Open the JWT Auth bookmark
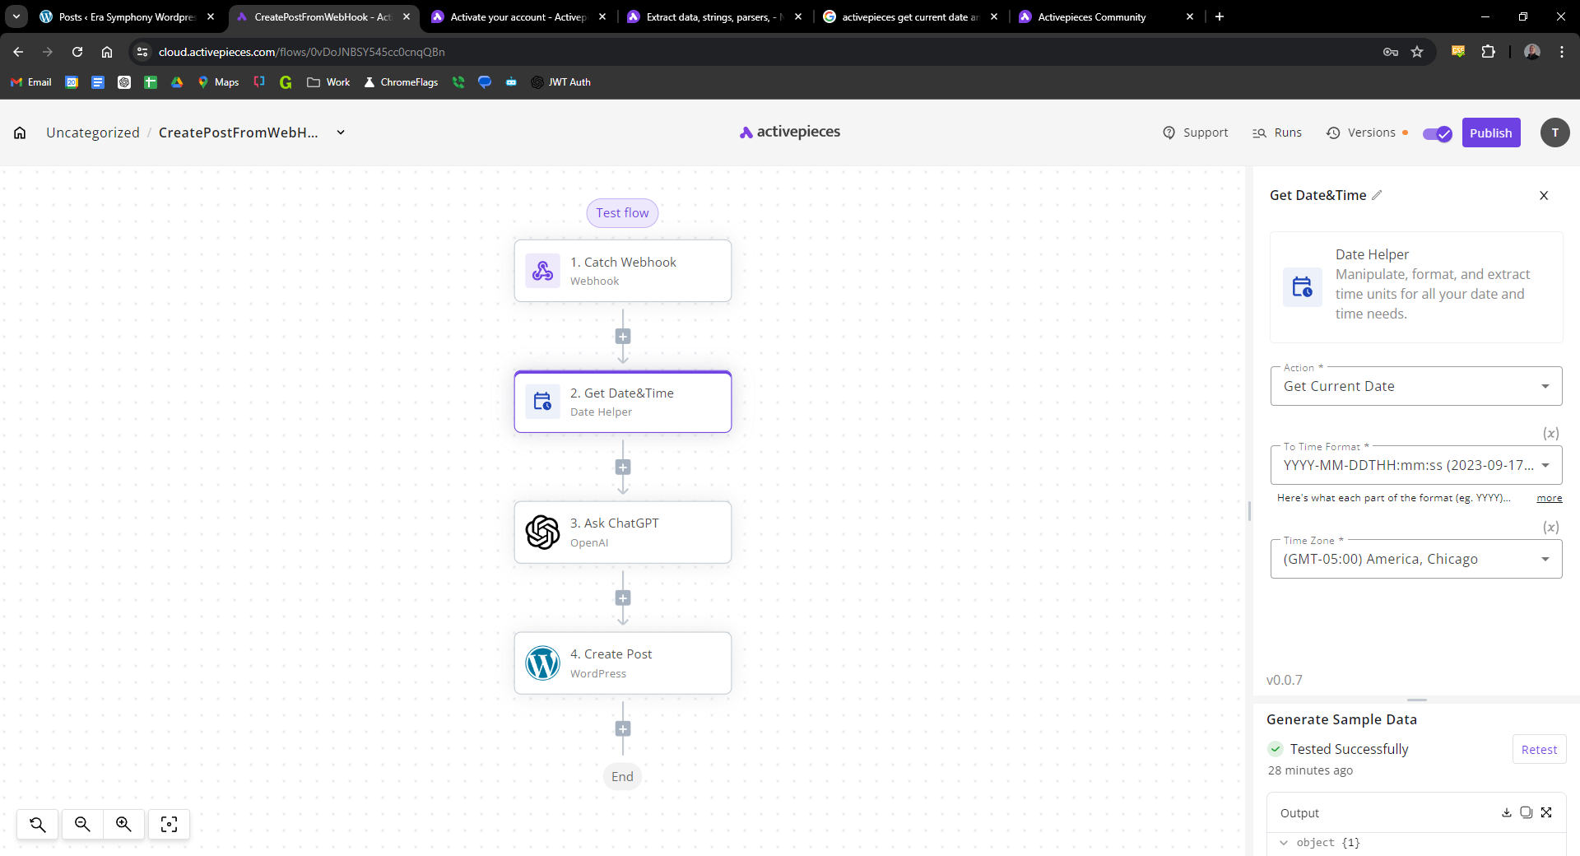The height and width of the screenshot is (856, 1580). pos(561,82)
